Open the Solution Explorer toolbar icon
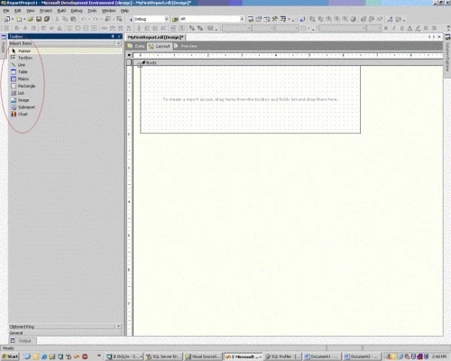Viewport: 451px width, 361px height. coord(251,19)
